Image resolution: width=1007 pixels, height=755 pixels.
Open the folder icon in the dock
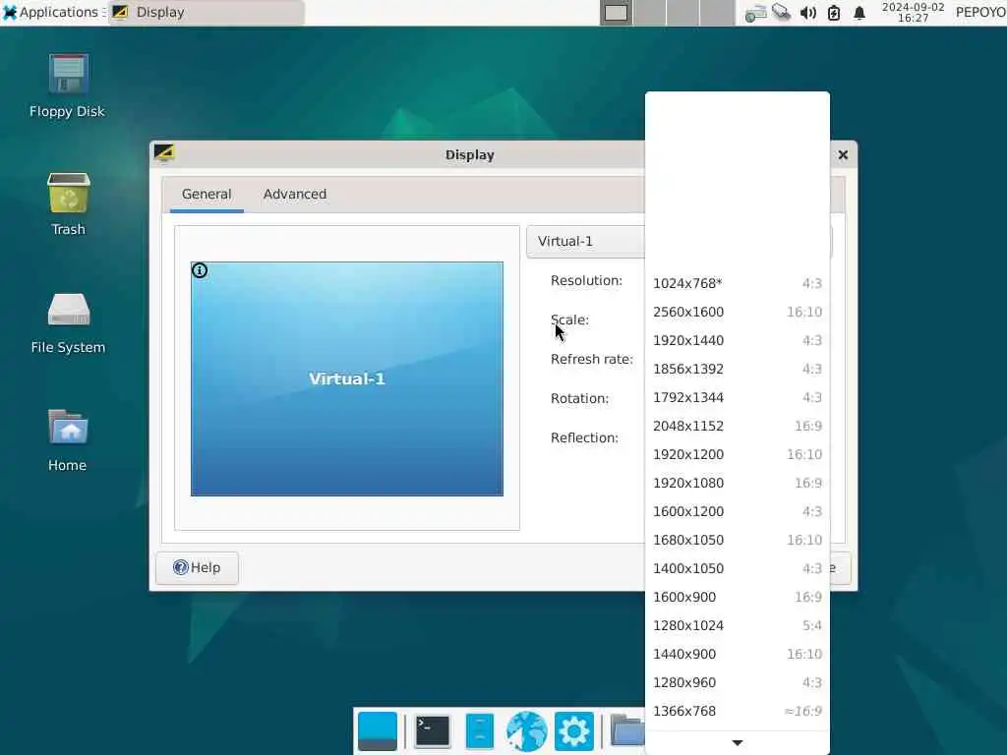(x=626, y=731)
